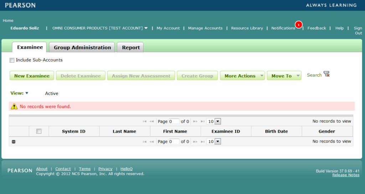365x194 pixels.
Task: Sort by the Gender column header
Action: (x=327, y=131)
